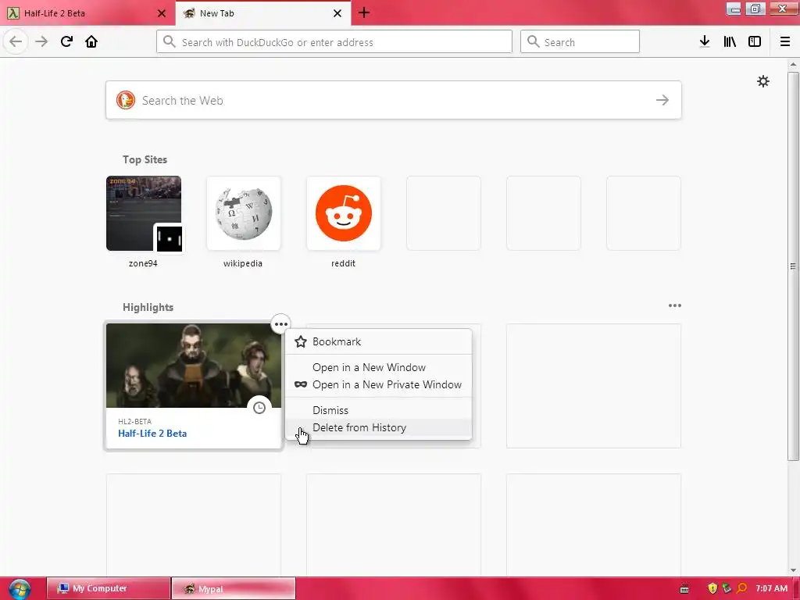Select the New Tab tab
This screenshot has width=800, height=600.
tap(262, 13)
